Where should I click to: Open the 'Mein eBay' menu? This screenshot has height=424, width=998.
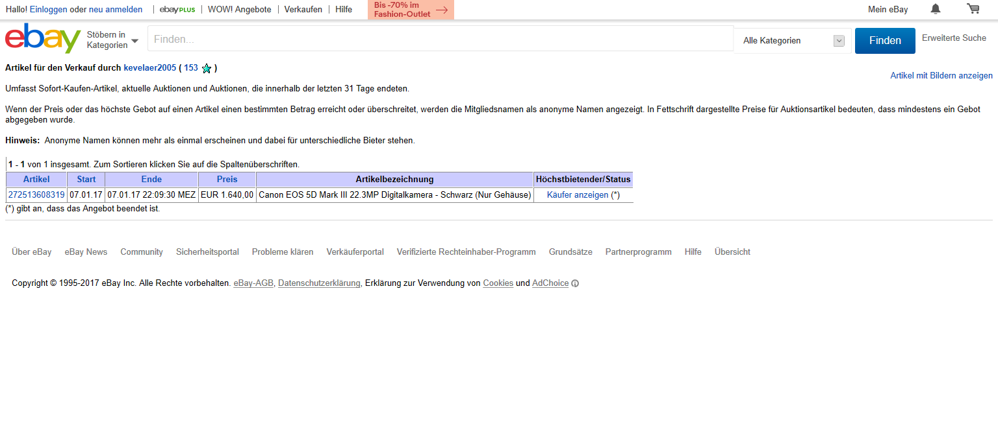coord(888,10)
